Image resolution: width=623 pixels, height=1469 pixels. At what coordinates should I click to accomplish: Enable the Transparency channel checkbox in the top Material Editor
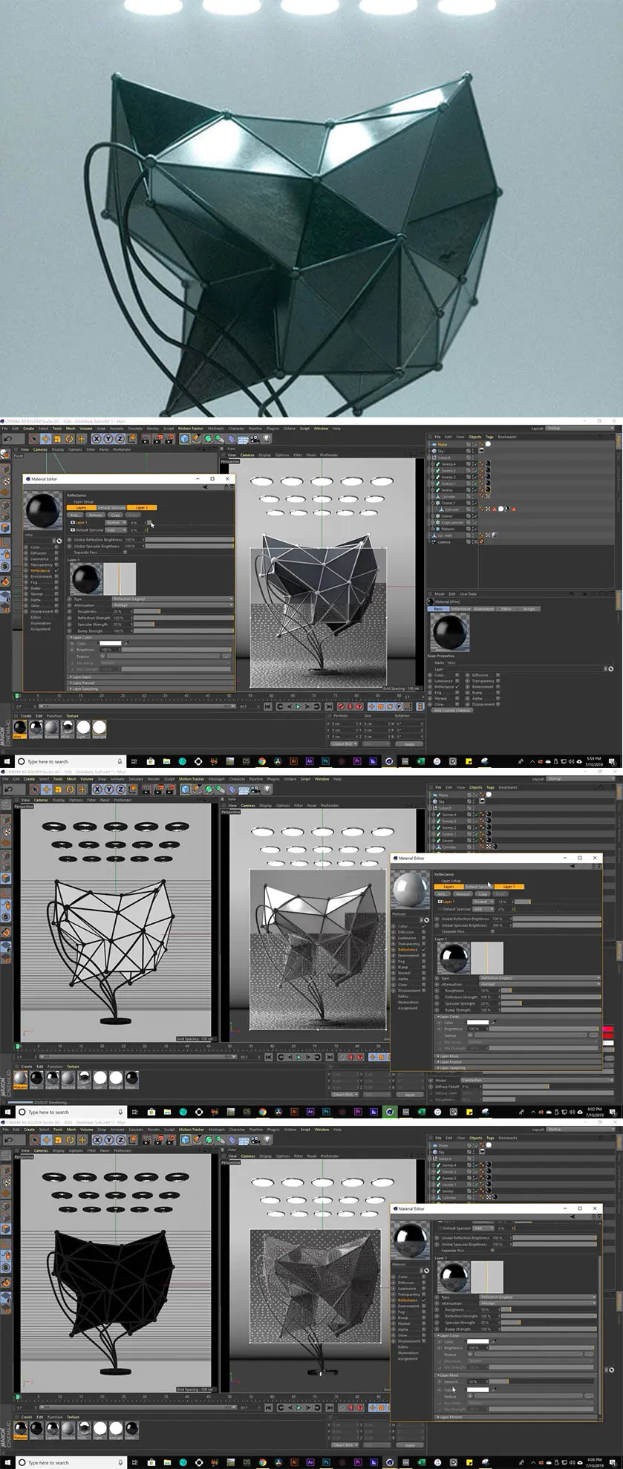[56, 564]
